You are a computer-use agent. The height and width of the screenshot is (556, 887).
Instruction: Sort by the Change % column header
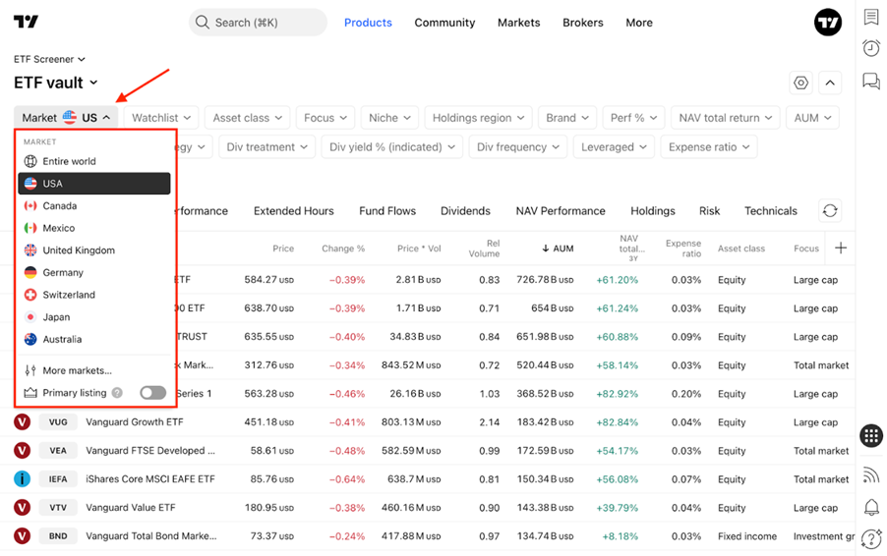click(343, 249)
